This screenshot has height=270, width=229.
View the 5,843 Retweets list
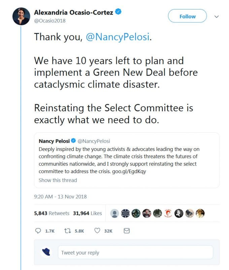point(52,213)
